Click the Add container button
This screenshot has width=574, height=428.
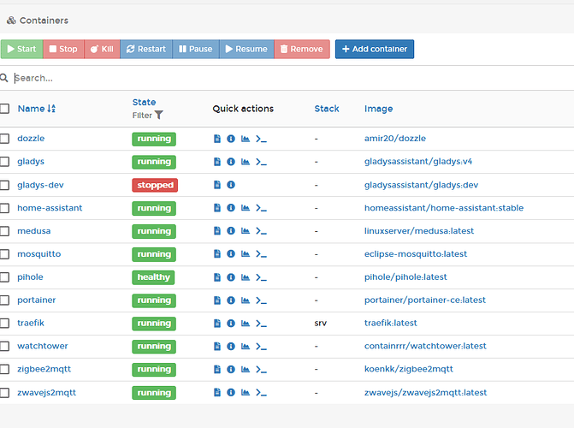(x=375, y=49)
